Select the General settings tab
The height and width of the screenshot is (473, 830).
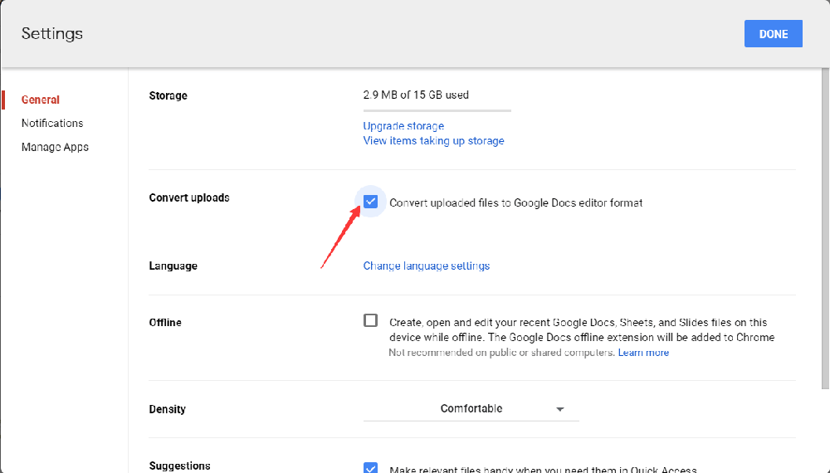point(41,100)
